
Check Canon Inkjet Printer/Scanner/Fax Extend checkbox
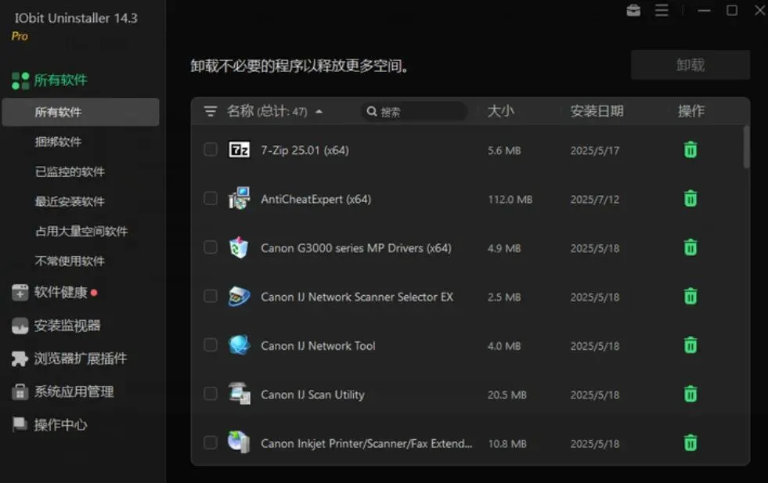coord(210,442)
